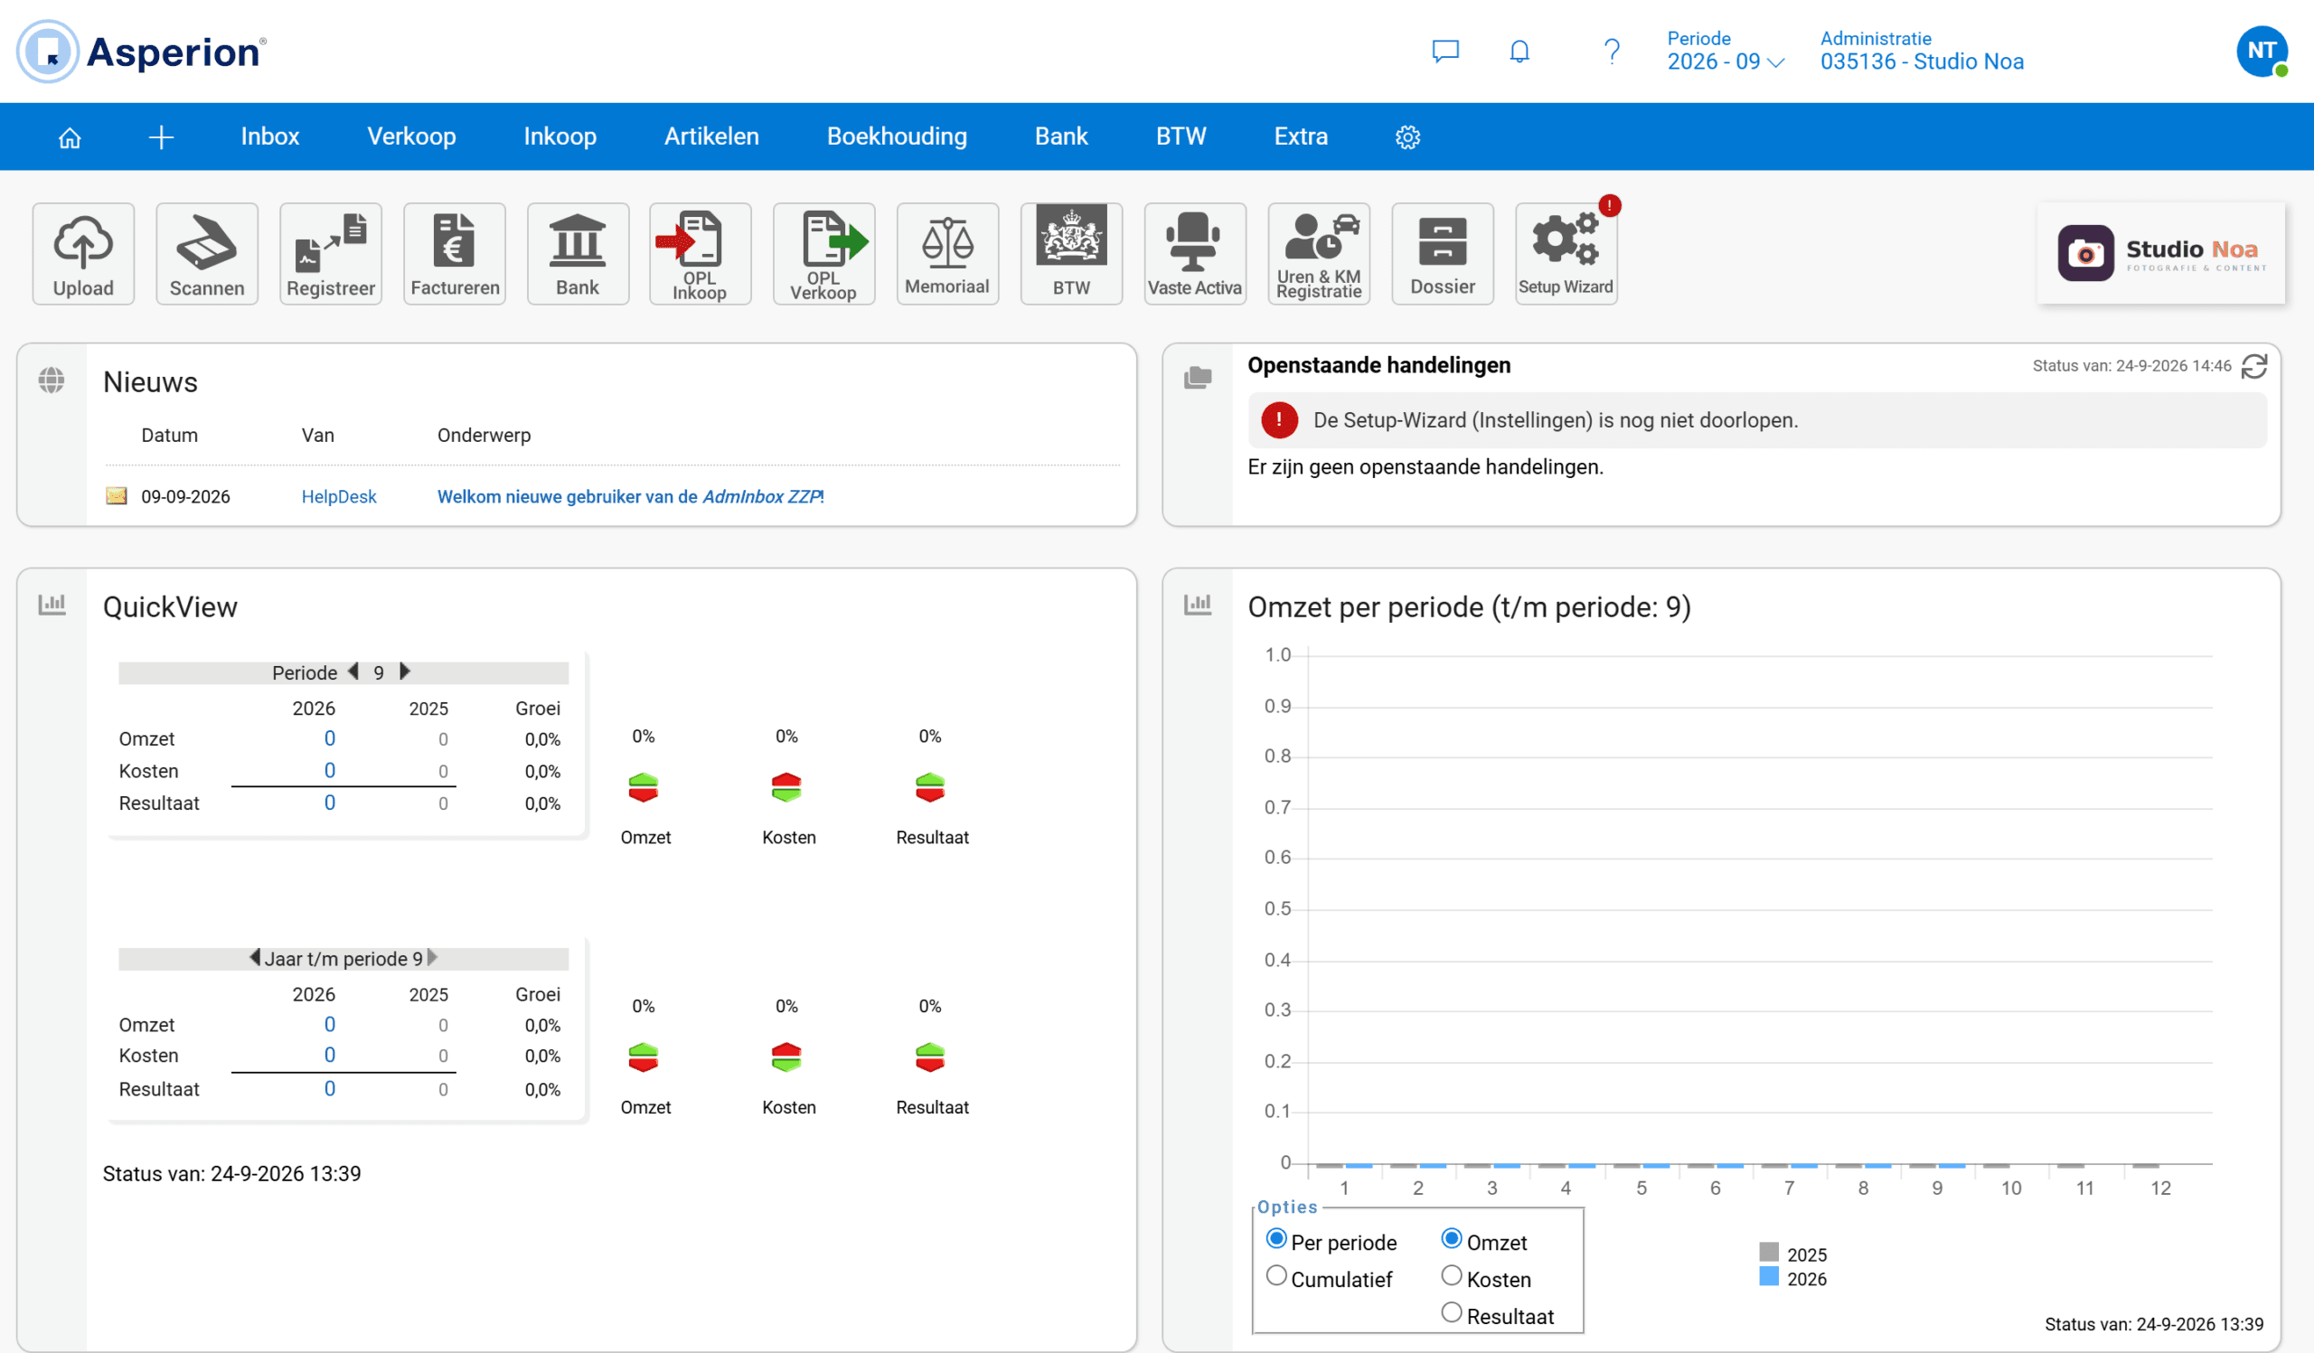Open the Boekhouding menu
Screen dimensions: 2314x1353
pyautogui.click(x=898, y=136)
